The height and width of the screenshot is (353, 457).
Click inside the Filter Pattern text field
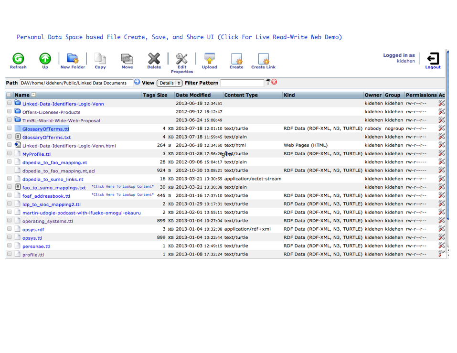[240, 83]
